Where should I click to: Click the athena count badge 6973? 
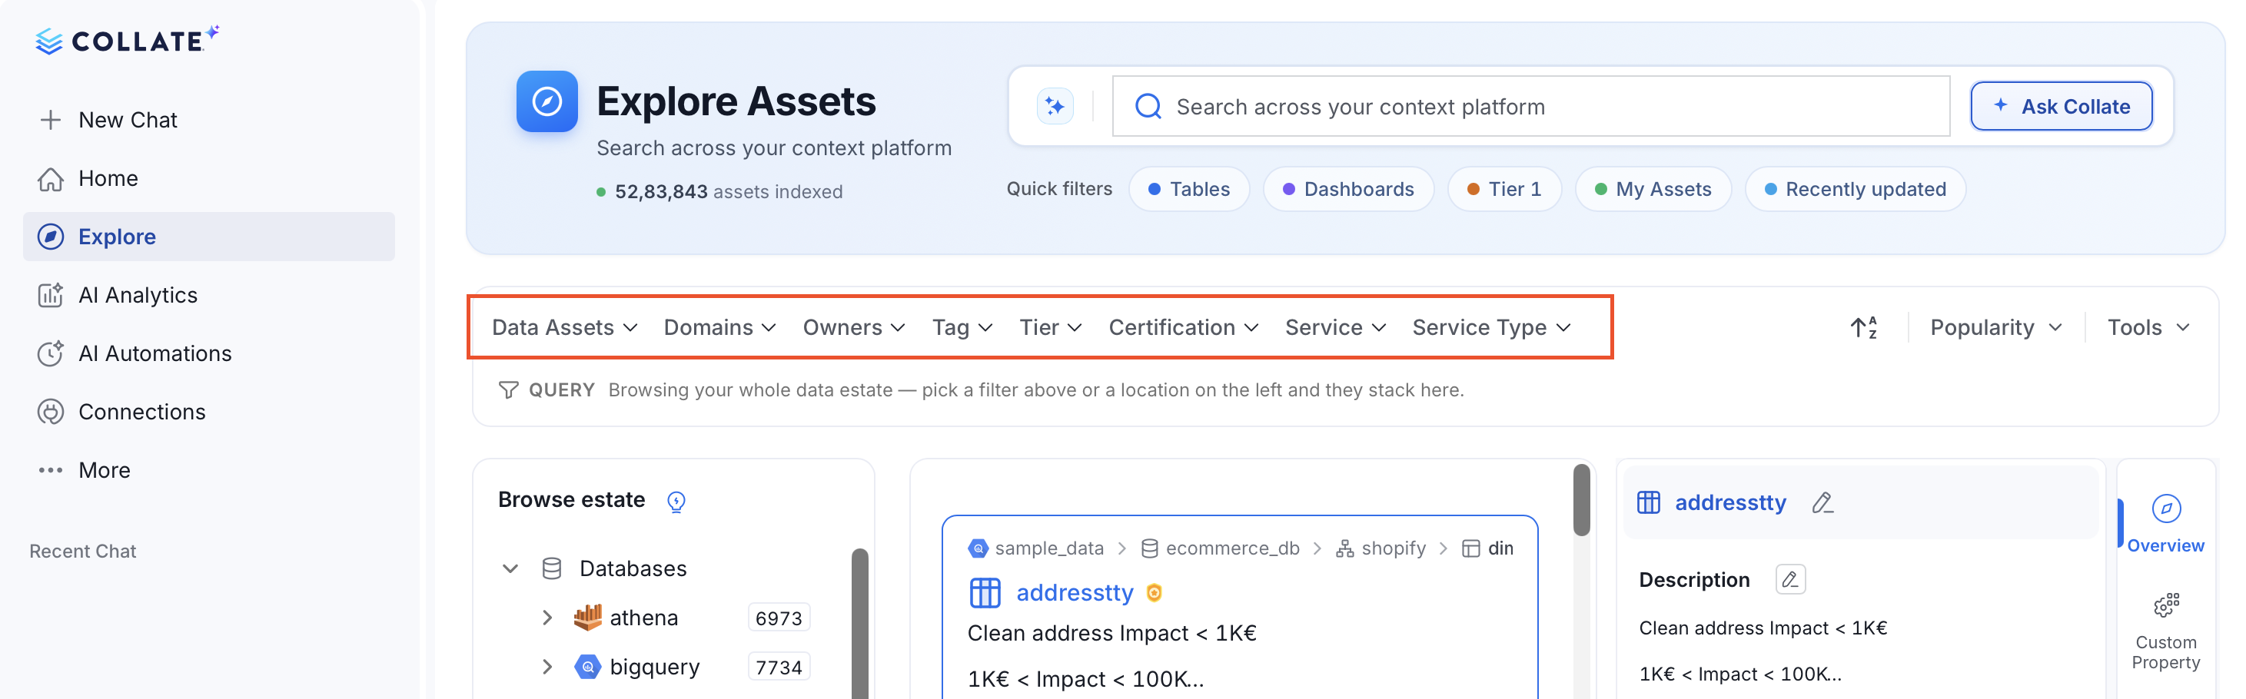point(779,618)
